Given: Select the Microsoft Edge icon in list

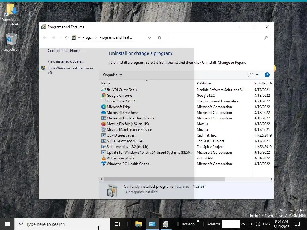Looking at the screenshot, I should click(x=103, y=107).
